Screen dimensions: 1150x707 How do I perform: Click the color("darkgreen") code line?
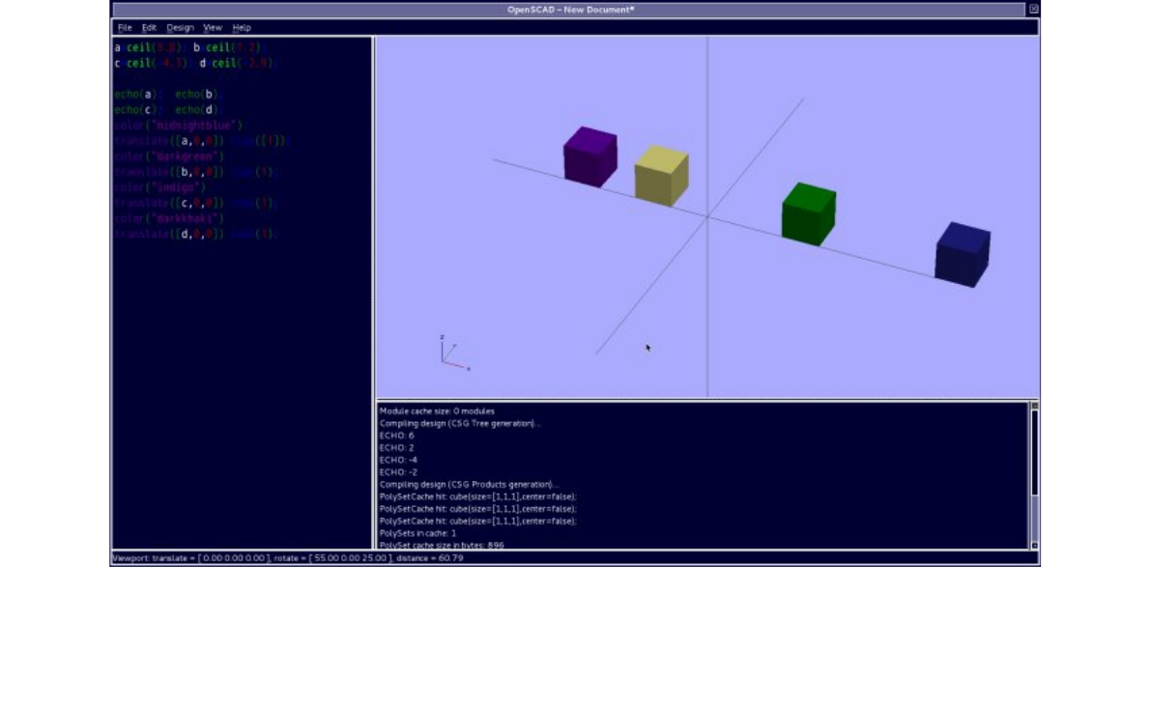coord(169,156)
